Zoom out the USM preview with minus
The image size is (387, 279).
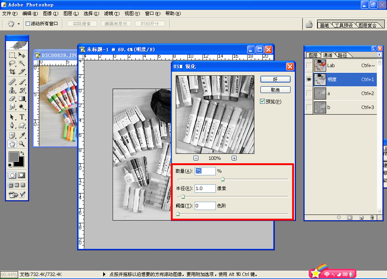[196, 158]
